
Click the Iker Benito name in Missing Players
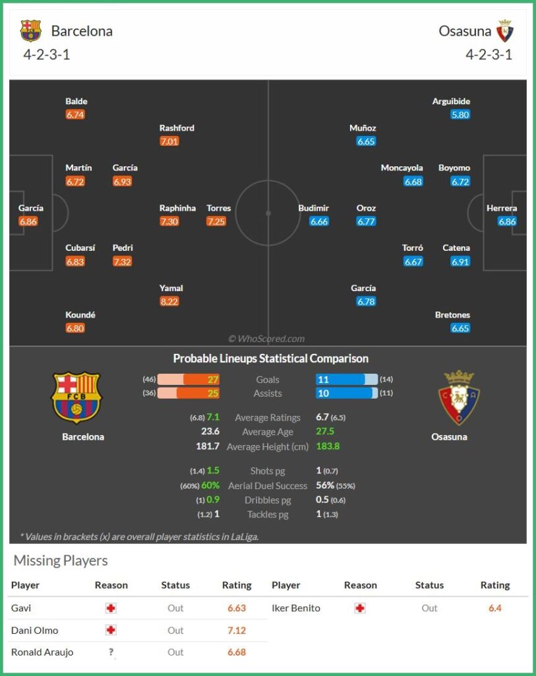point(296,608)
